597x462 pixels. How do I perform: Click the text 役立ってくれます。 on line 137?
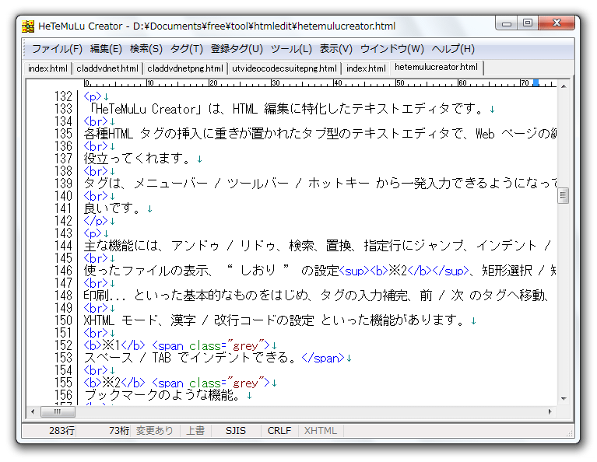coord(137,159)
